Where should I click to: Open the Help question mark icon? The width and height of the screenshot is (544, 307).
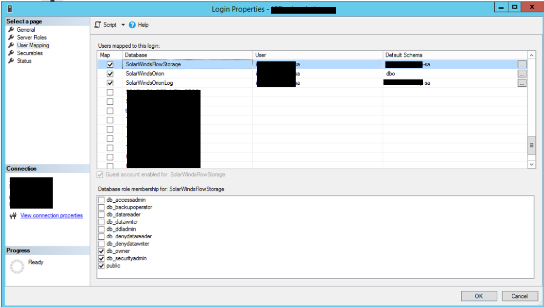click(132, 25)
